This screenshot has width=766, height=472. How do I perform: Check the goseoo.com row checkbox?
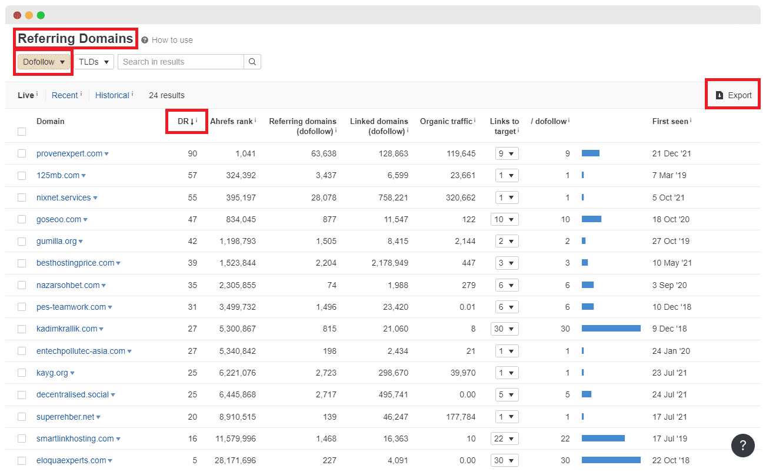click(22, 219)
